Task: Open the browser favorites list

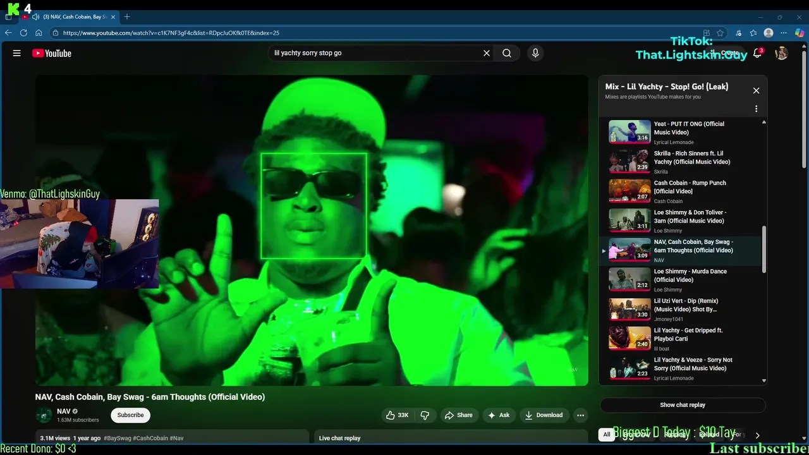Action: [x=753, y=33]
